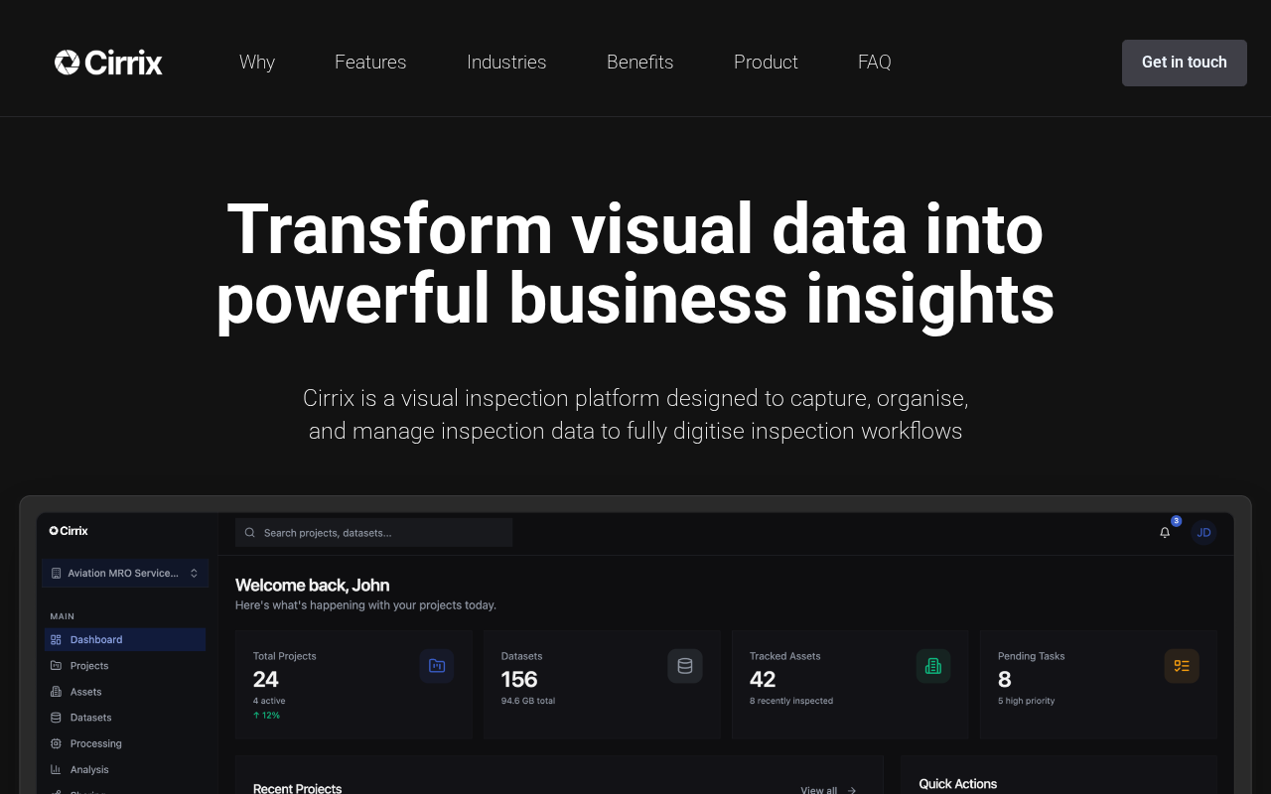The image size is (1271, 794).
Task: Click the "Tracked Assets" card label
Action: point(785,656)
